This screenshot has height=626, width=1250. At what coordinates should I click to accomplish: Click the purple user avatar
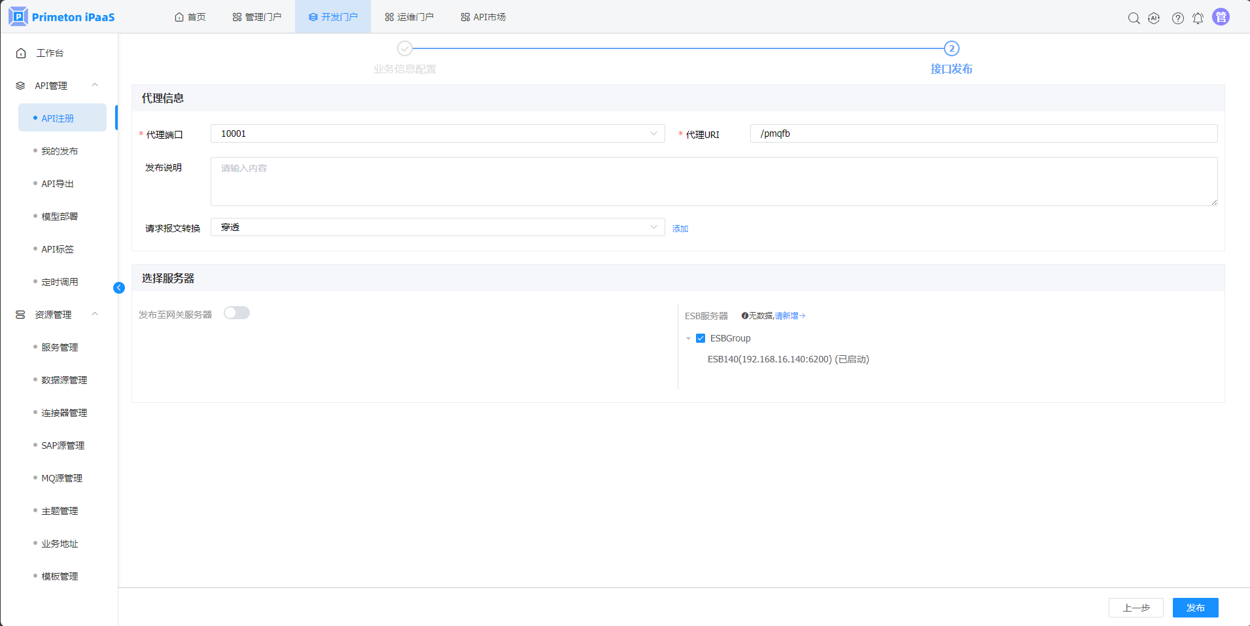point(1221,17)
